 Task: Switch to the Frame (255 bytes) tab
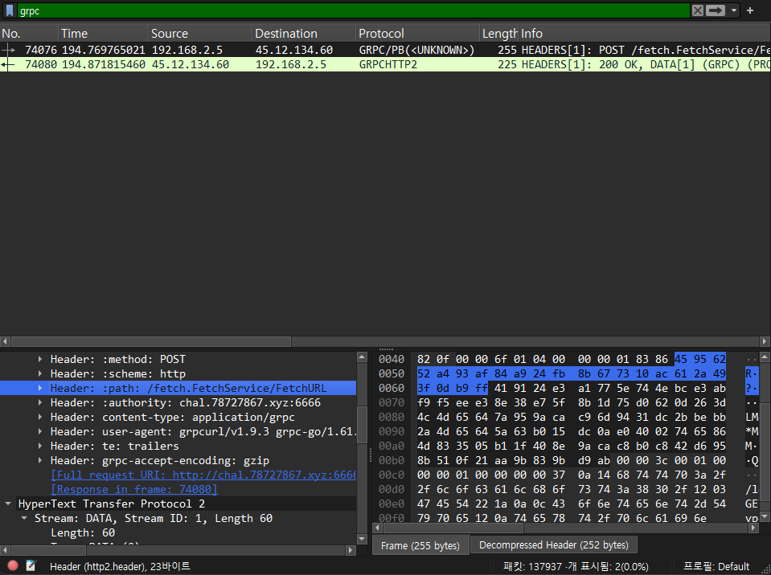pyautogui.click(x=420, y=545)
